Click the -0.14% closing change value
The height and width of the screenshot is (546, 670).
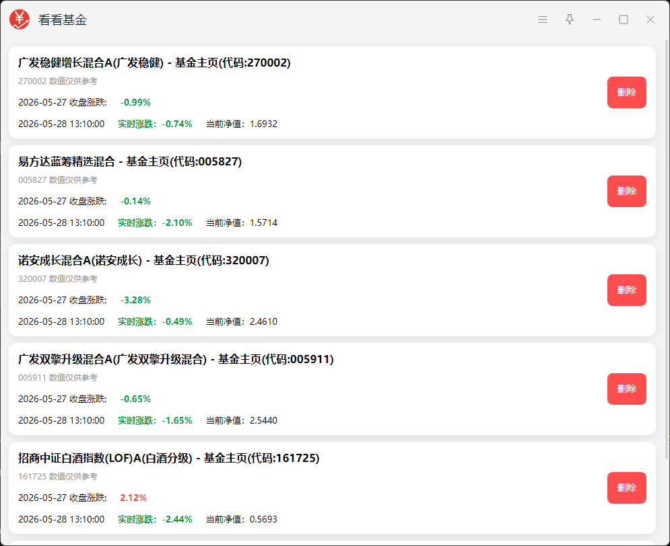coord(135,201)
